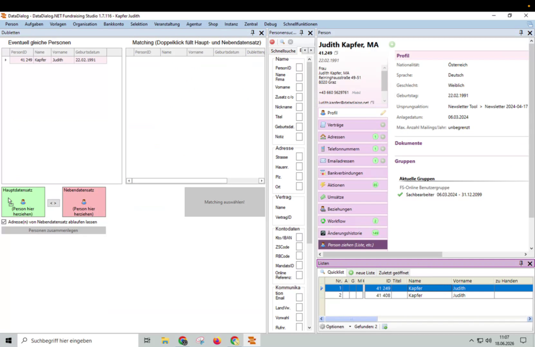Click the magnifier search icon in Personensuche toolbar
Screen dimensions: 535x347
tap(282, 42)
